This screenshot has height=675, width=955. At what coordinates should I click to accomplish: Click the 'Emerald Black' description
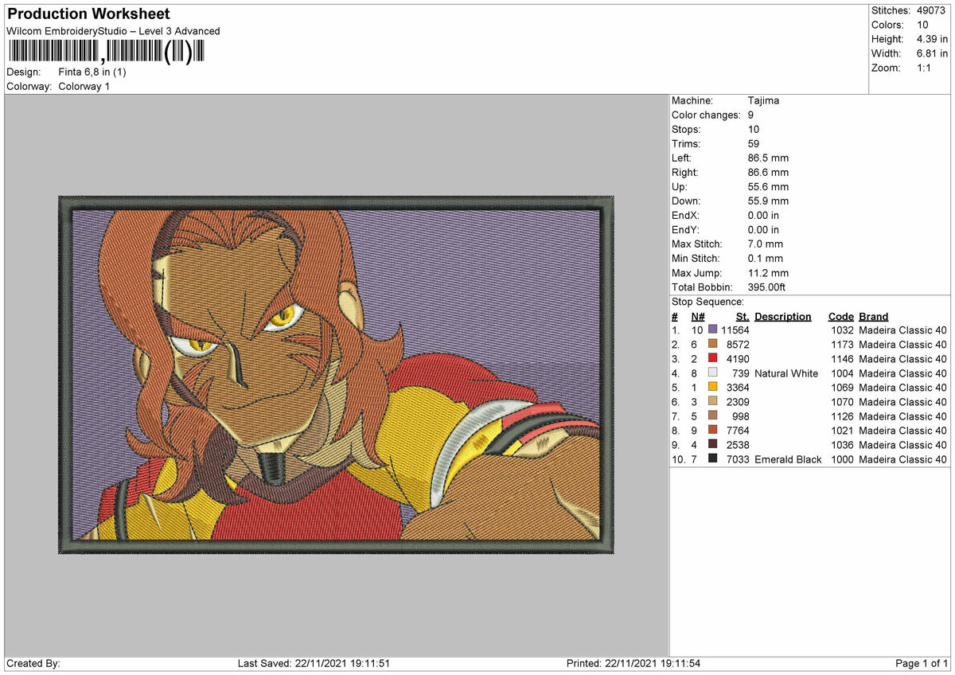pyautogui.click(x=788, y=458)
